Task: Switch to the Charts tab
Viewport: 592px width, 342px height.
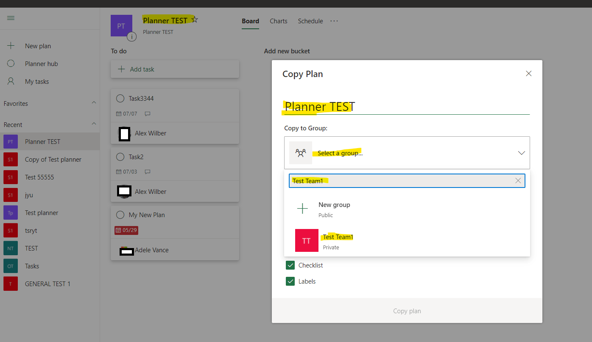Action: coord(279,21)
